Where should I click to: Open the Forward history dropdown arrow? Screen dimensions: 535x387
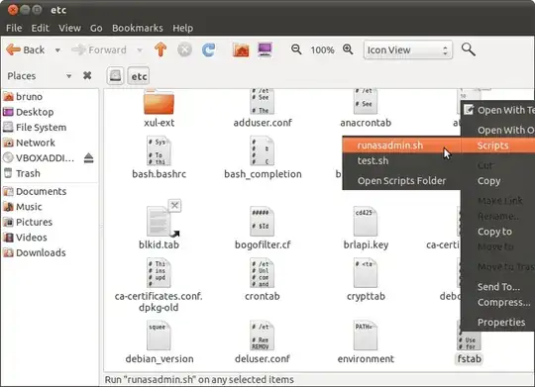(140, 50)
